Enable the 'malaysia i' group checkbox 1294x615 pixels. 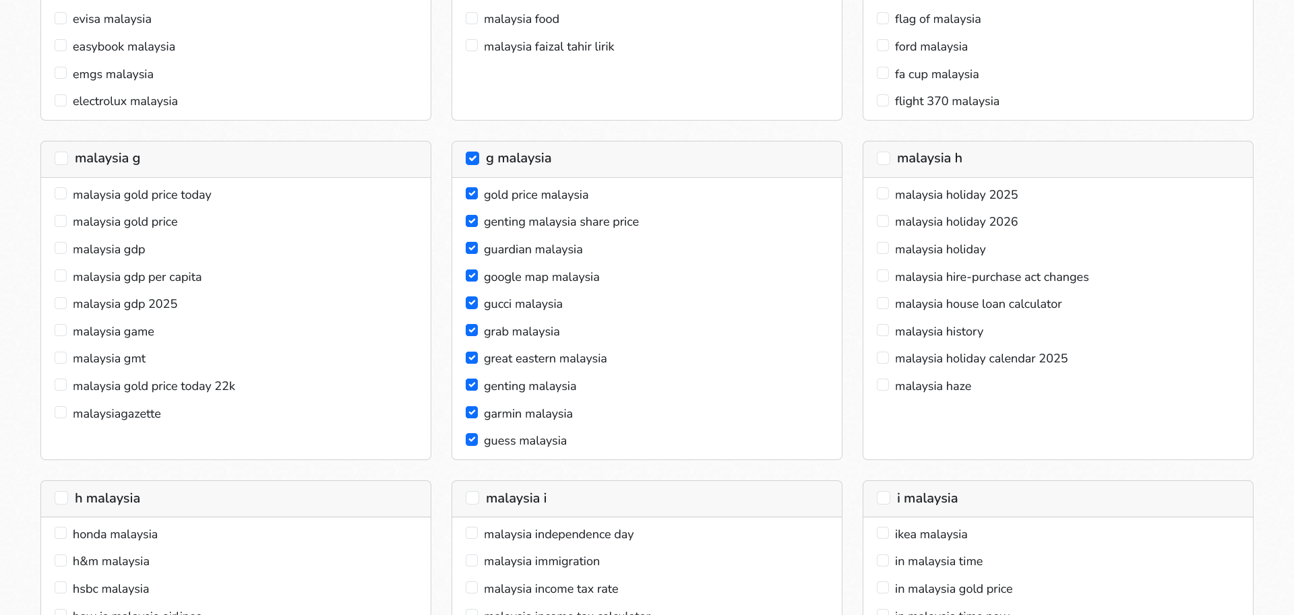coord(472,498)
